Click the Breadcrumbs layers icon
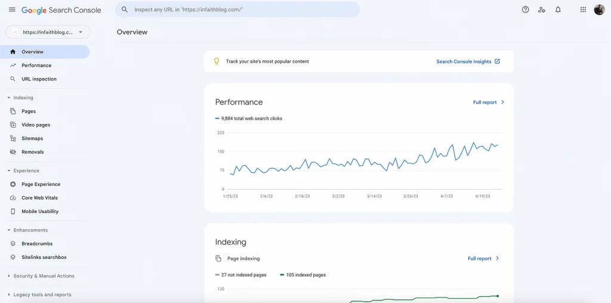Screen dimensions: 611x303 [x=13, y=244]
